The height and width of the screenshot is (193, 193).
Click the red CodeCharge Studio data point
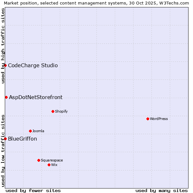(5, 65)
